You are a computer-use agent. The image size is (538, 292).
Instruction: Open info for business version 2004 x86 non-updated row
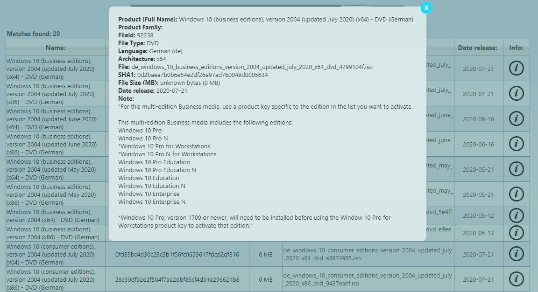click(516, 233)
